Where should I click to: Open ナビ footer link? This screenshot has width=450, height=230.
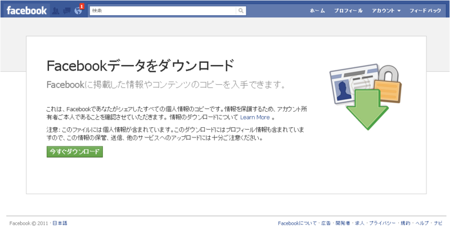click(438, 223)
